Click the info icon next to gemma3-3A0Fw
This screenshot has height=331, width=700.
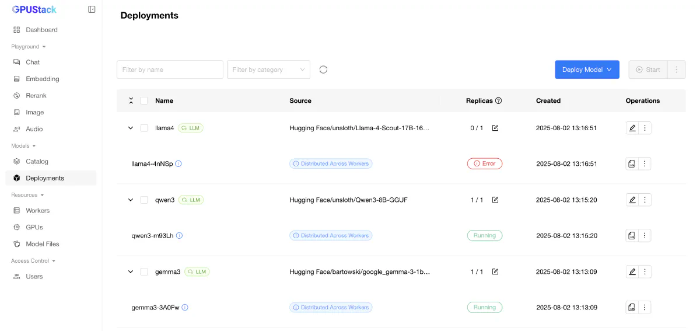click(x=185, y=307)
